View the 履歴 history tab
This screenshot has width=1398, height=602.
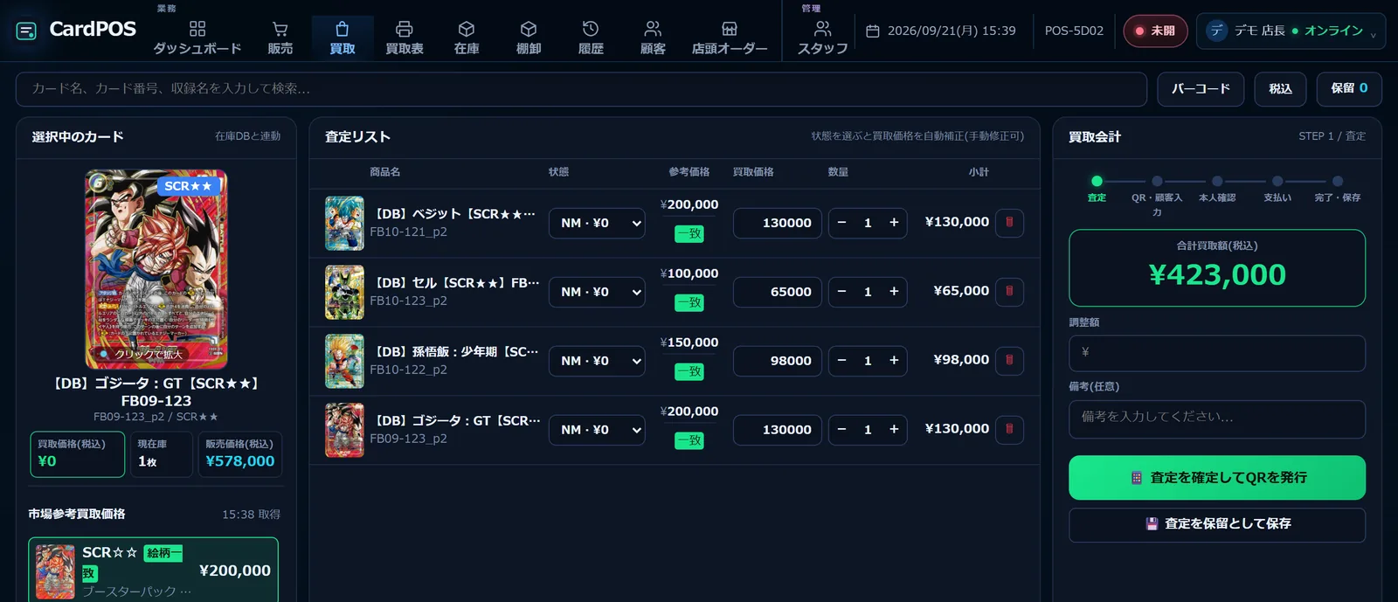coord(591,38)
